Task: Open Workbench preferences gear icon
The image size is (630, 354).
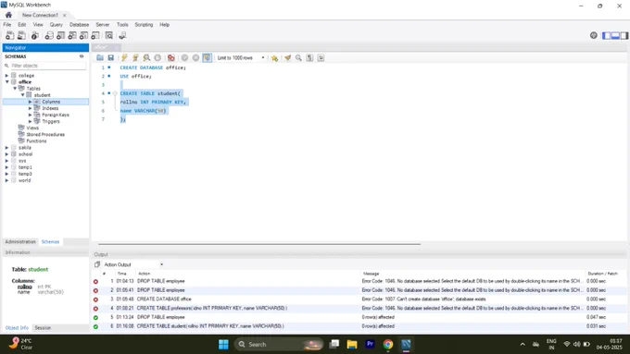Action: point(594,35)
